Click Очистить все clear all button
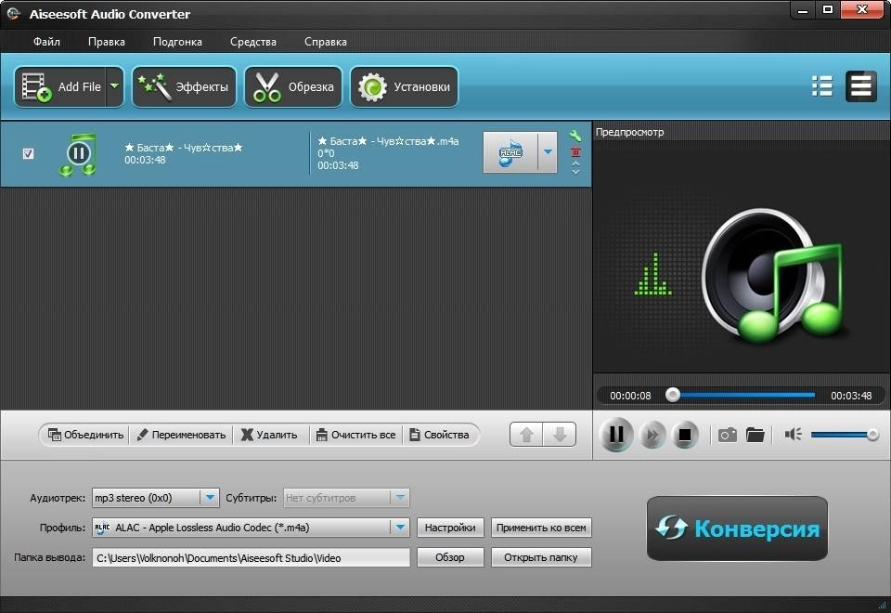Image resolution: width=891 pixels, height=613 pixels. [355, 435]
